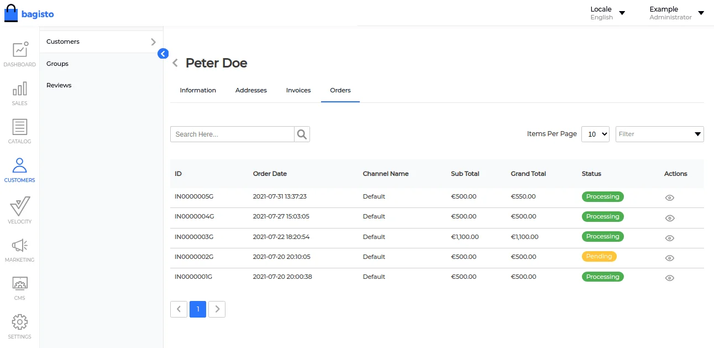
Task: Open Customers in the side menu
Action: (x=63, y=41)
